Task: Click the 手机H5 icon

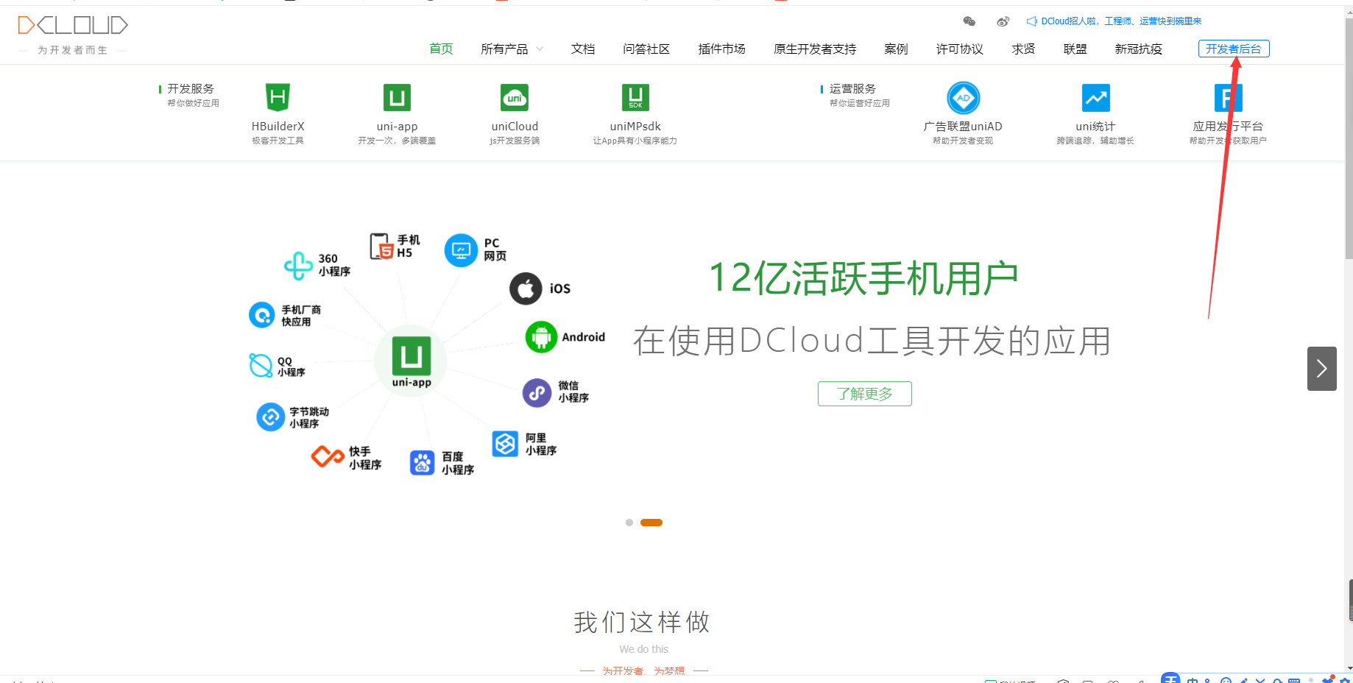Action: [x=381, y=247]
